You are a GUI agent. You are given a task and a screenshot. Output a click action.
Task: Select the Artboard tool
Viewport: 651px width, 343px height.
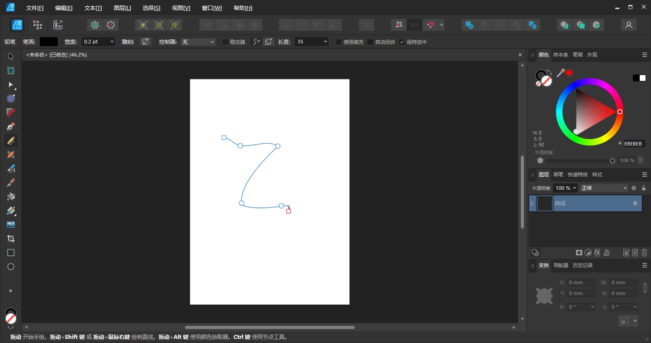pos(11,70)
